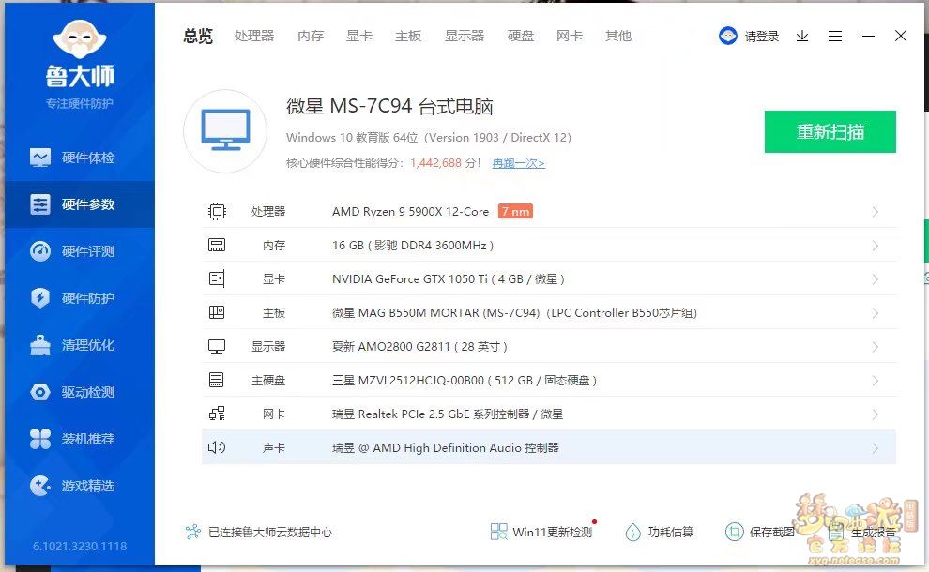Image resolution: width=929 pixels, height=572 pixels.
Task: Open 硬件体检 in the sidebar
Action: pos(80,158)
